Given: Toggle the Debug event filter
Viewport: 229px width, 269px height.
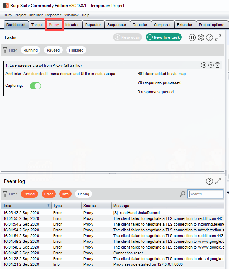Looking at the screenshot, I should [83, 194].
